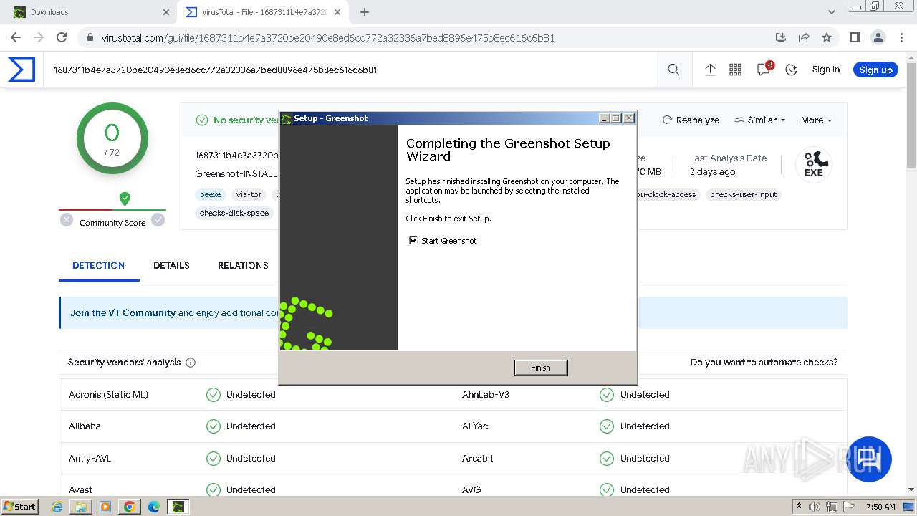Open the Windows Start menu

pos(19,506)
